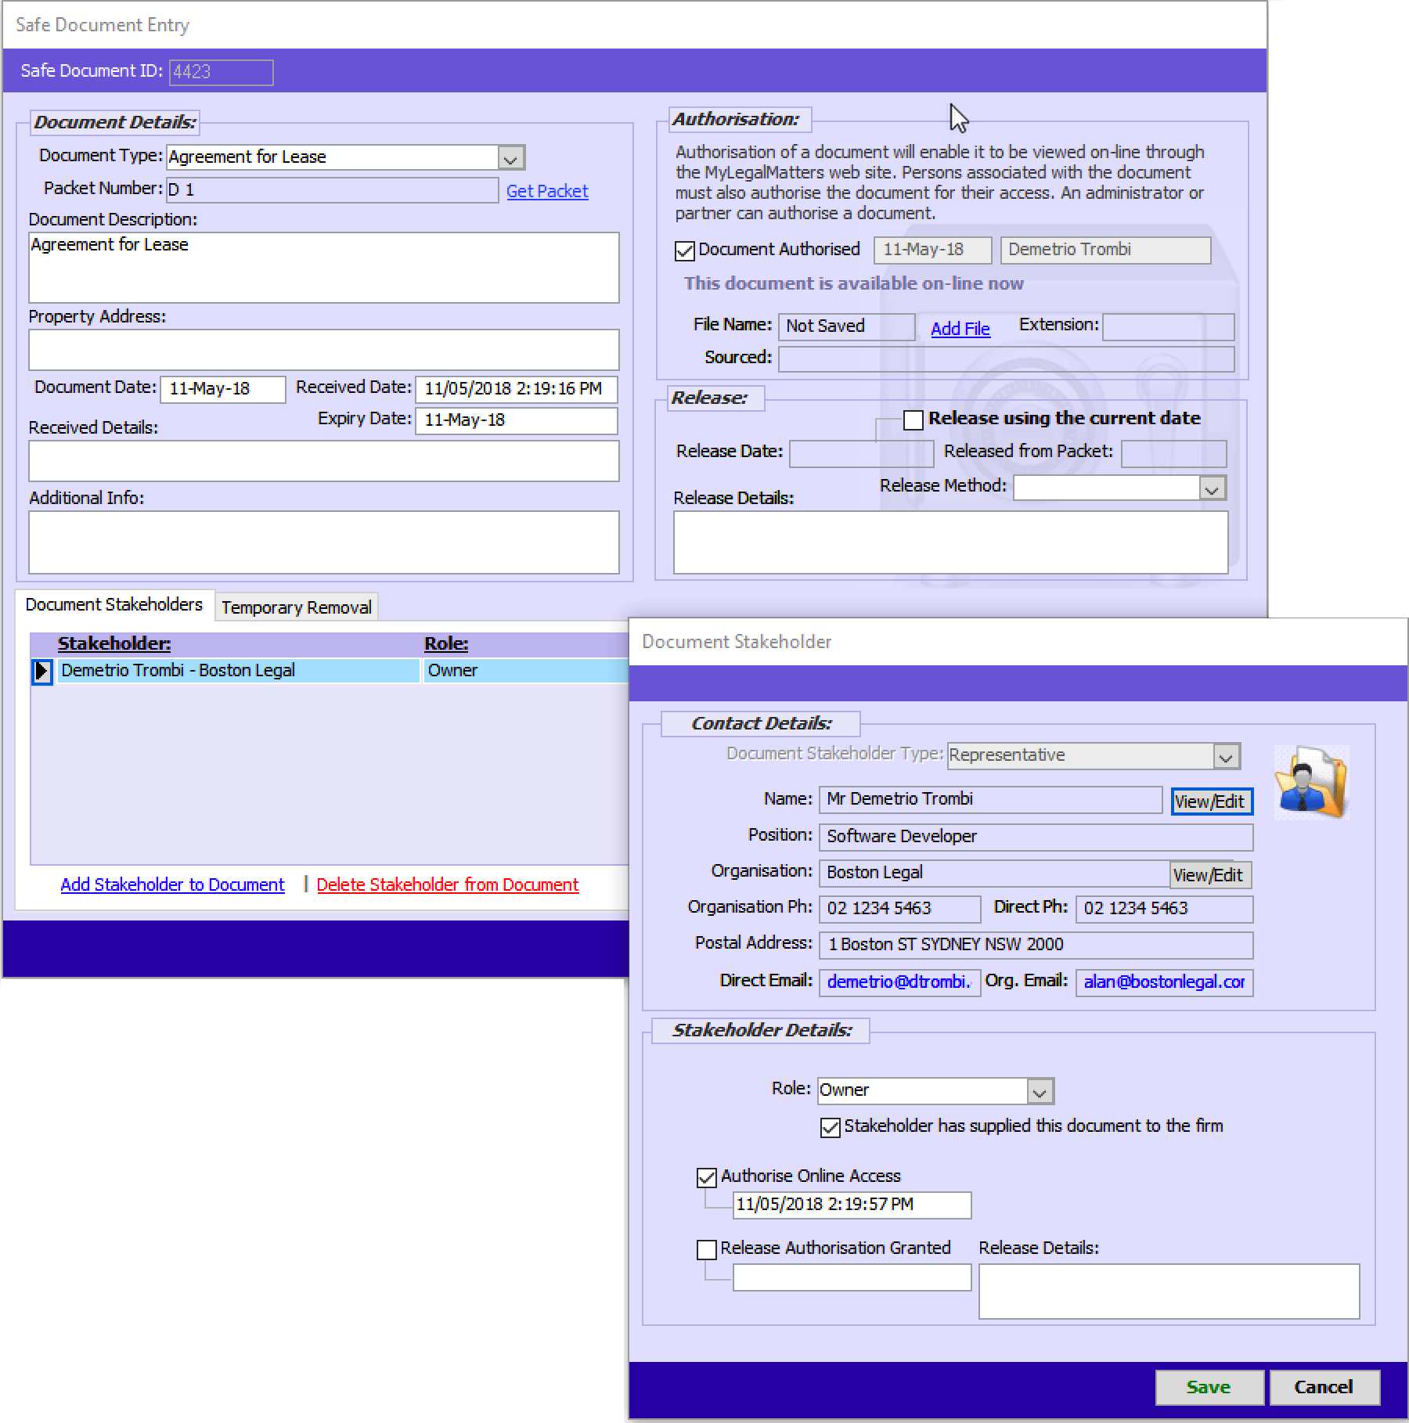Click the Received Details field

pos(324,461)
